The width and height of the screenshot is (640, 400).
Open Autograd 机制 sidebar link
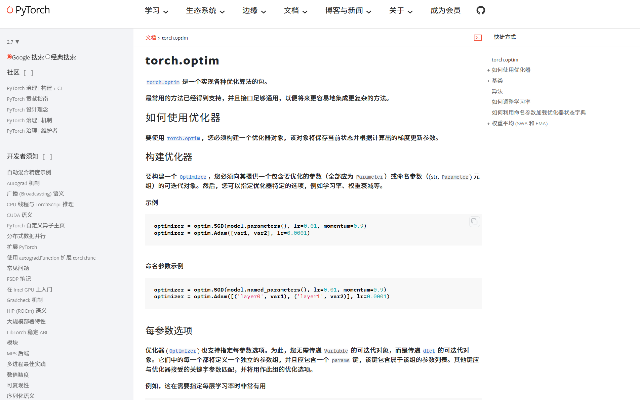(23, 183)
